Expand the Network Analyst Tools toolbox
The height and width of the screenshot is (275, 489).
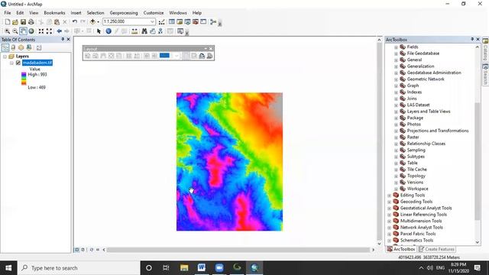pyautogui.click(x=389, y=228)
